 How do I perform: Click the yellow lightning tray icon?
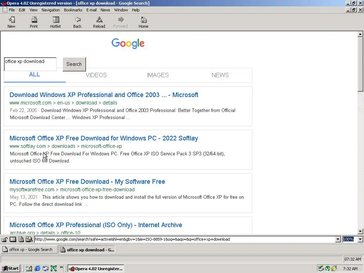pyautogui.click(x=334, y=269)
